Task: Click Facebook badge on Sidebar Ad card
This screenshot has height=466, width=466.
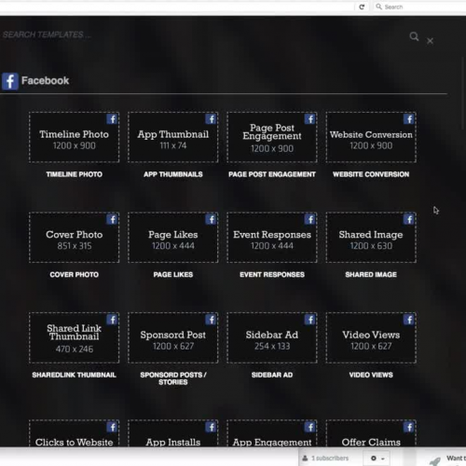Action: pyautogui.click(x=310, y=320)
